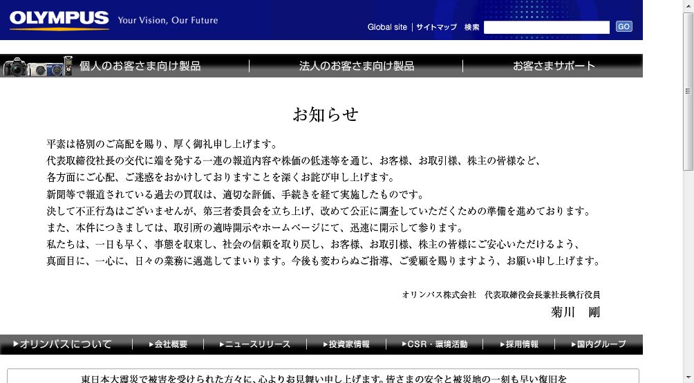Click the お知らせ heading
The image size is (694, 383).
point(326,115)
